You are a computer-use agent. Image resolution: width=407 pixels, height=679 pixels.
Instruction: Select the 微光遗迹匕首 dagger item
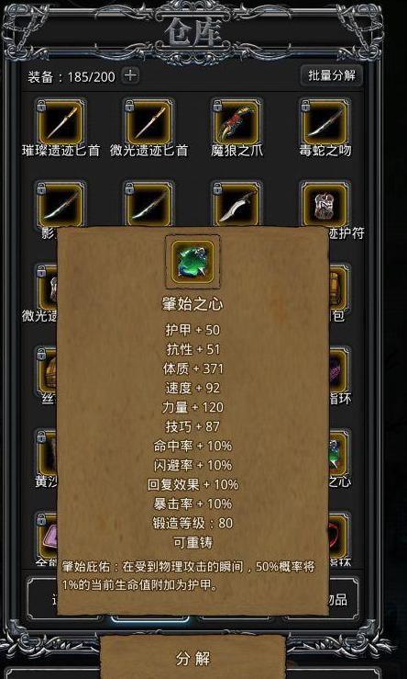tap(149, 123)
